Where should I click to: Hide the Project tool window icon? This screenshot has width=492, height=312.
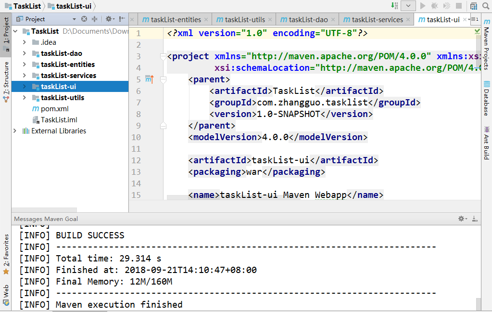(x=122, y=19)
